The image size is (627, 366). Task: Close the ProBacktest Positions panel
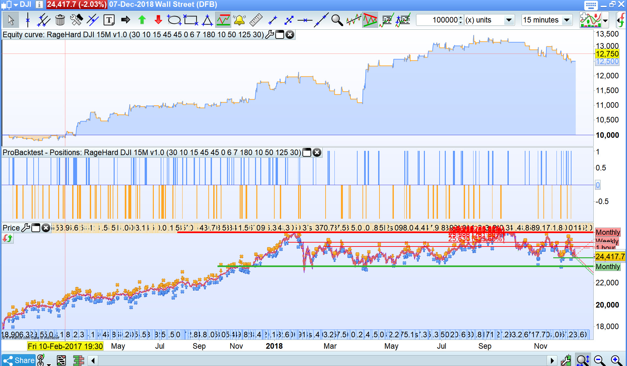[x=317, y=152]
